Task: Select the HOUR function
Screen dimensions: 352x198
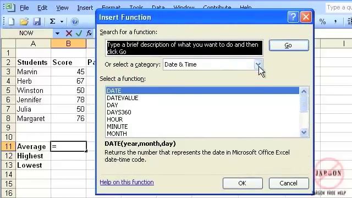Action: 202,119
